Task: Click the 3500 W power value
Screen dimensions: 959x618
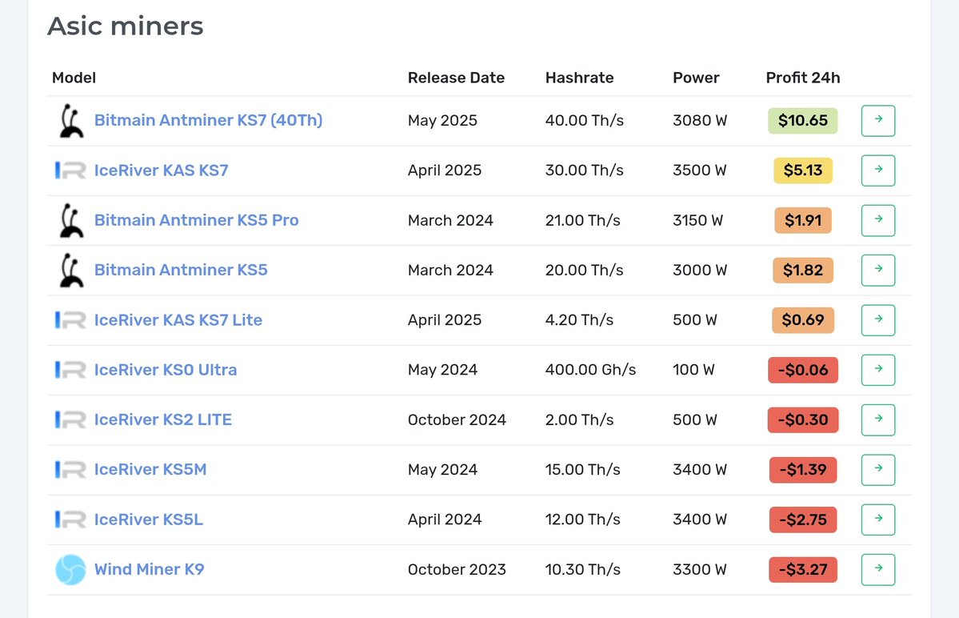Action: [700, 170]
